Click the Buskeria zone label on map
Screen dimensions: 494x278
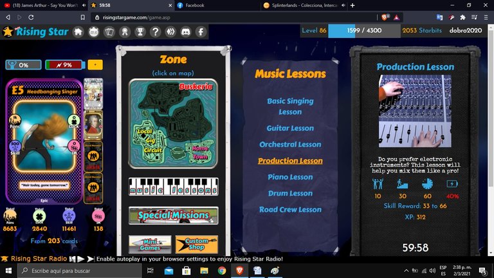(196, 86)
